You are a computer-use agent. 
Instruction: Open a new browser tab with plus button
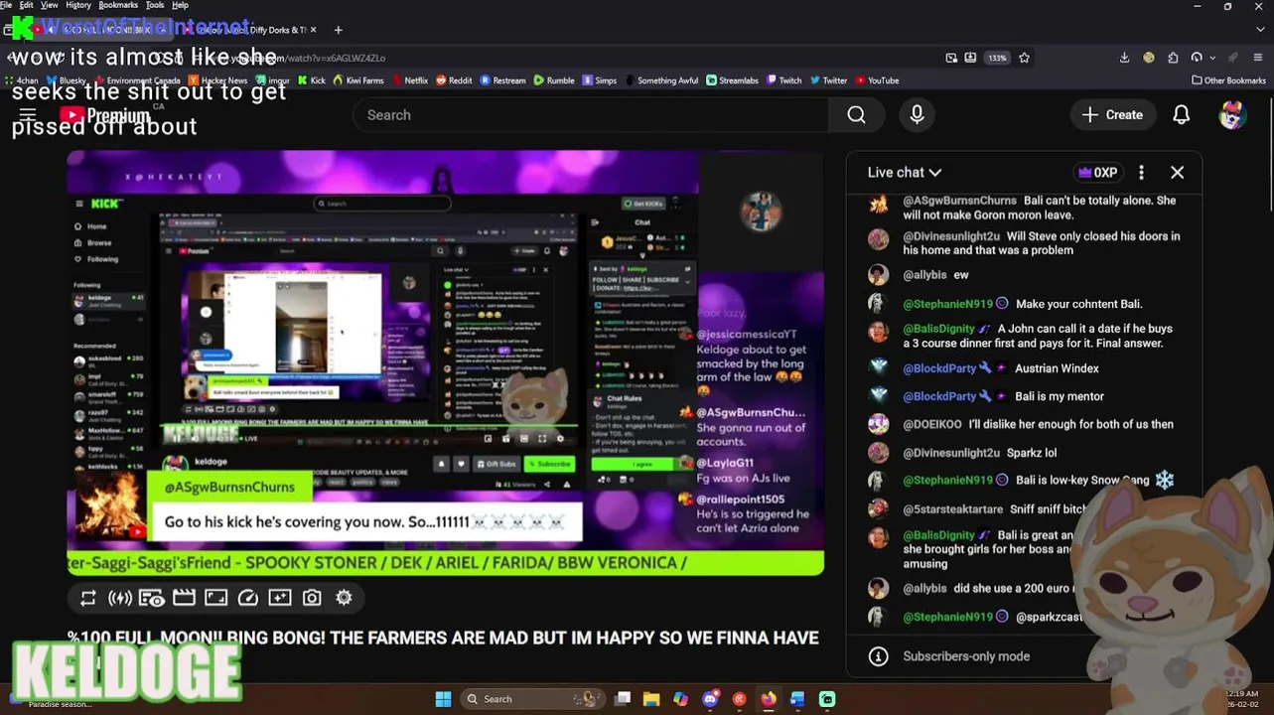[x=338, y=30]
